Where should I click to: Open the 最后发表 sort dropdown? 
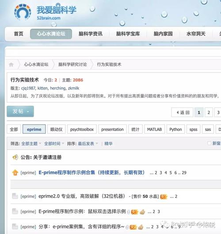pyautogui.click(x=88, y=144)
